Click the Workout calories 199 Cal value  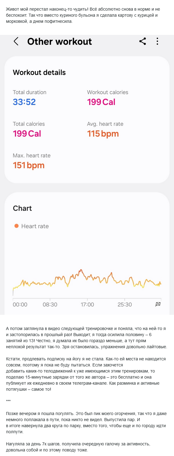(x=101, y=102)
